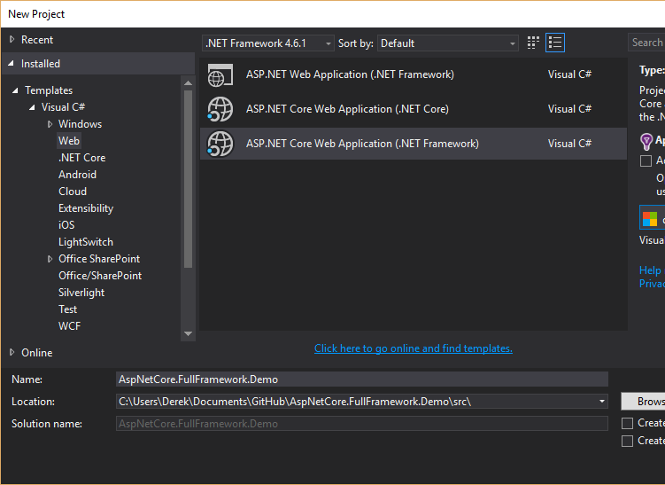This screenshot has width=665, height=485.
Task: Open the Privacy link in right panel
Action: coord(652,283)
